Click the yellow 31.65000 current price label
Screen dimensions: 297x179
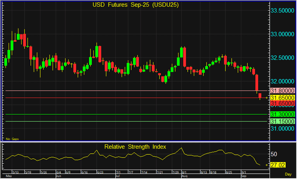click(x=282, y=98)
